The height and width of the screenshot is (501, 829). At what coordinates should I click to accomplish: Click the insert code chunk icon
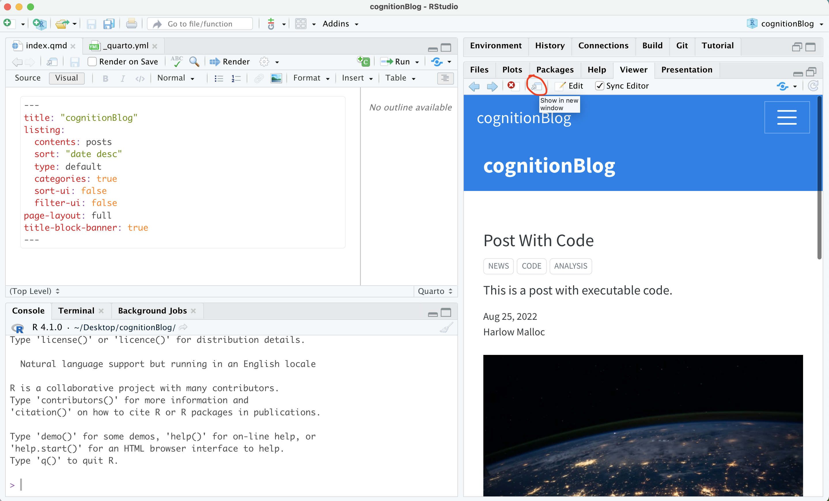coord(364,62)
